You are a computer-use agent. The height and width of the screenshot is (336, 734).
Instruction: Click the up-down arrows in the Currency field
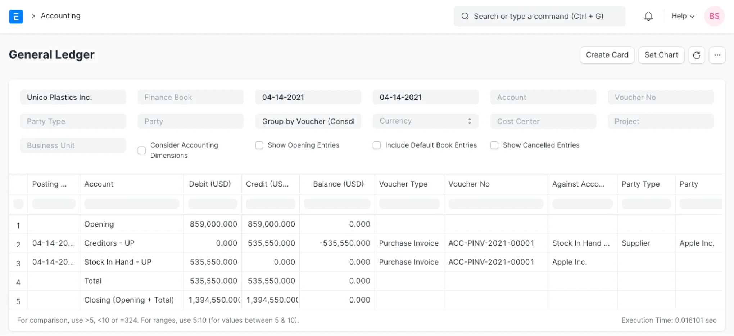pyautogui.click(x=469, y=121)
